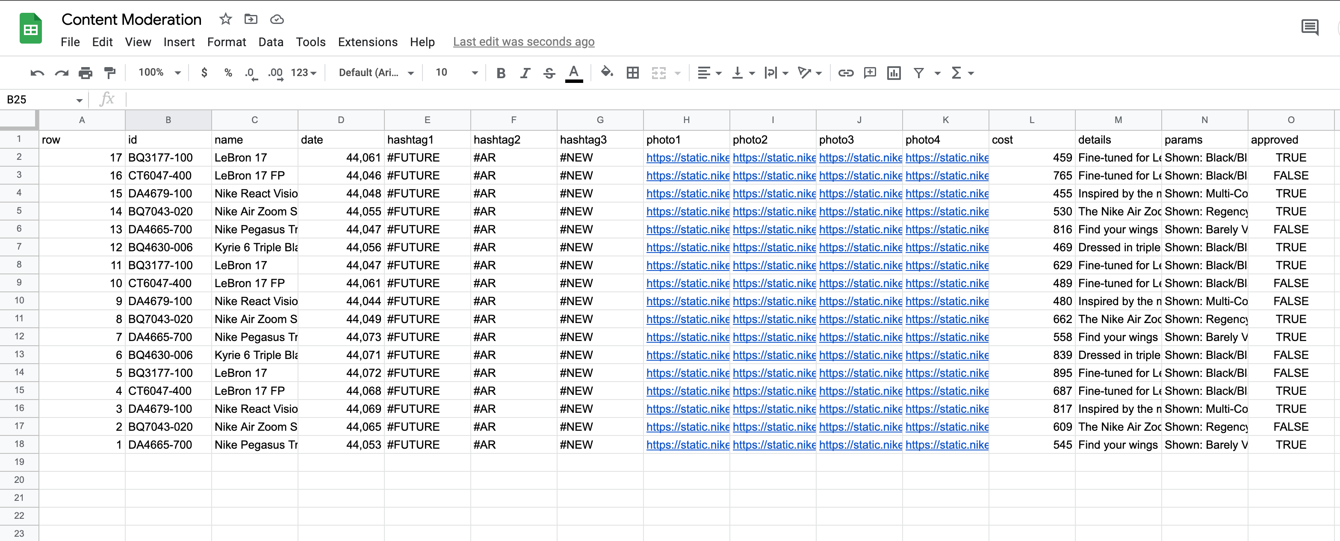
Task: Click the Redo button
Action: pyautogui.click(x=62, y=73)
